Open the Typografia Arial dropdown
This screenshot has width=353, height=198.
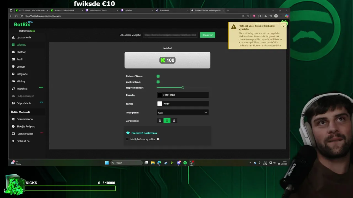tap(183, 112)
